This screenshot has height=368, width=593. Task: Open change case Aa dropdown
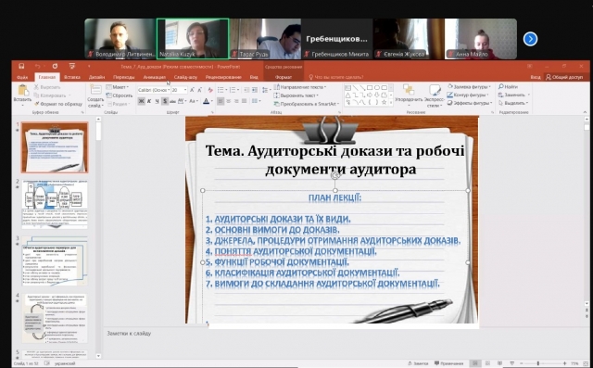pyautogui.click(x=194, y=101)
